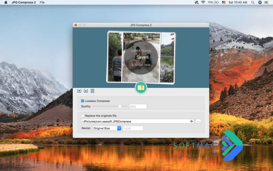The image size is (273, 171).
Task: Click the arrow in the output path field
Action: (x=191, y=121)
